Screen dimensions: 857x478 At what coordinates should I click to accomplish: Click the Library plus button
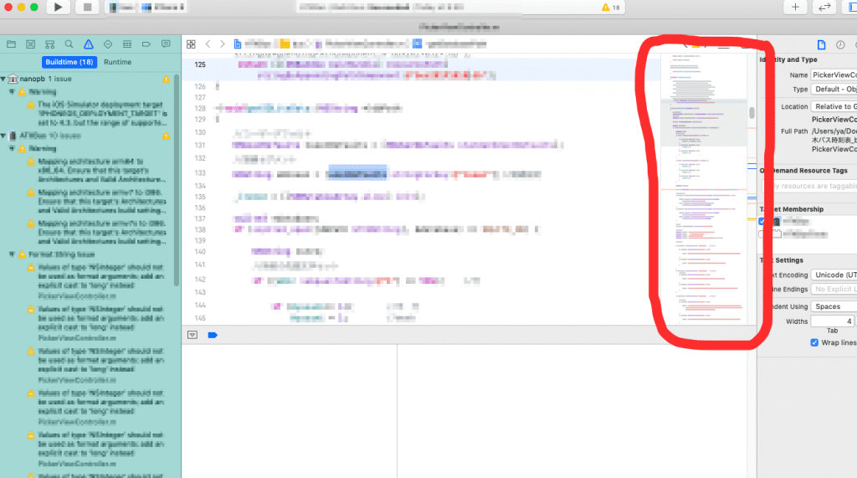point(794,8)
